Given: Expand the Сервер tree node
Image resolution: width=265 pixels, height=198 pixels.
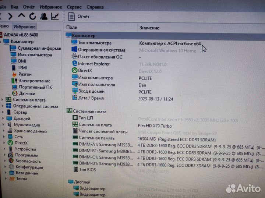Looking at the screenshot, I should tap(3, 112).
